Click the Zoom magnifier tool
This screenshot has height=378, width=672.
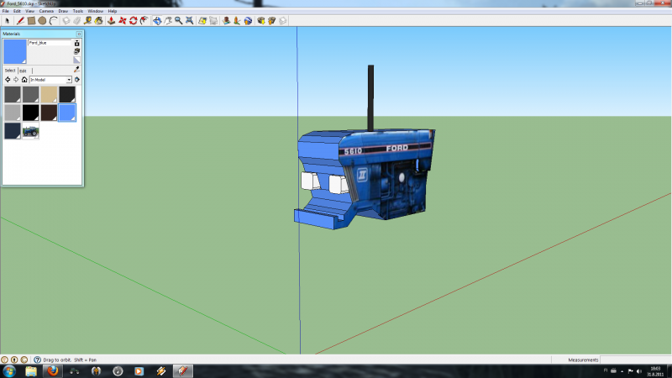click(x=178, y=20)
